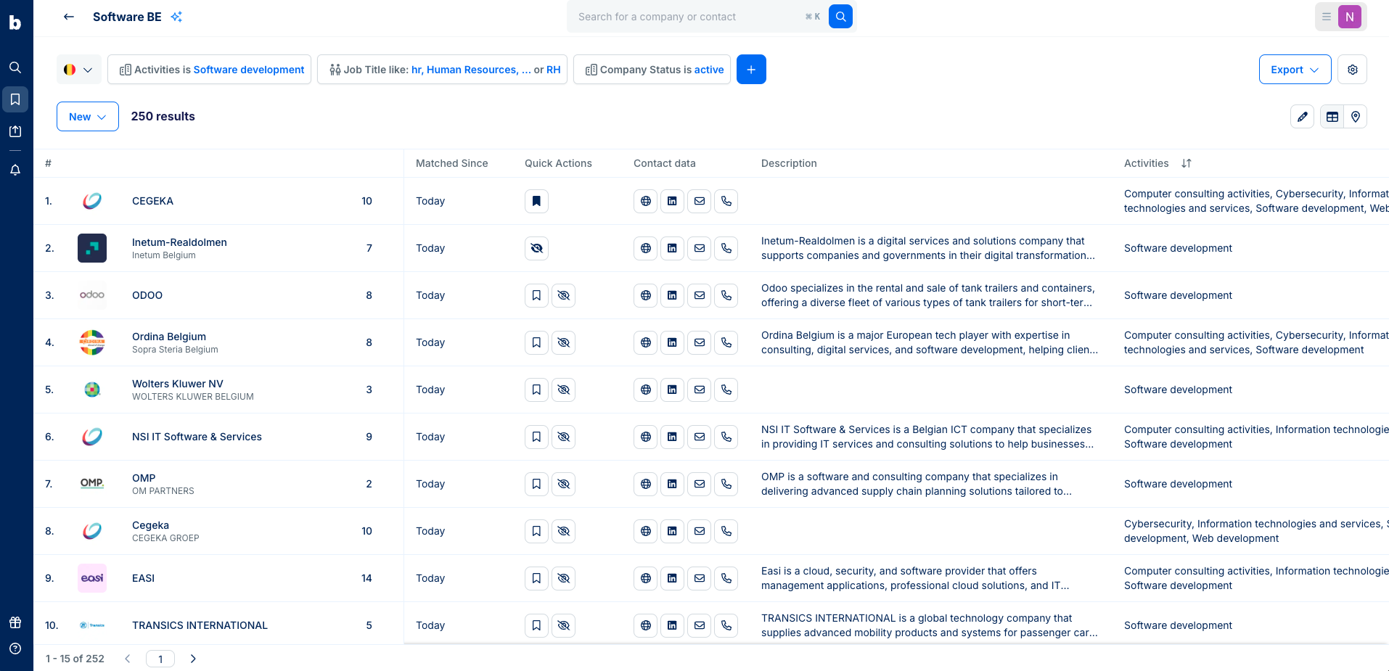
Task: Click the Quick Actions column header
Action: pyautogui.click(x=558, y=163)
